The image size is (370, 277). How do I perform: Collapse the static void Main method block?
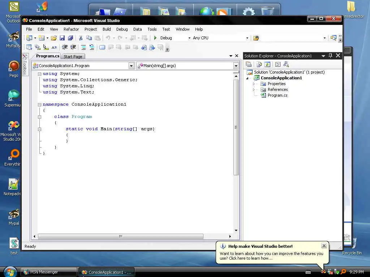[40, 129]
